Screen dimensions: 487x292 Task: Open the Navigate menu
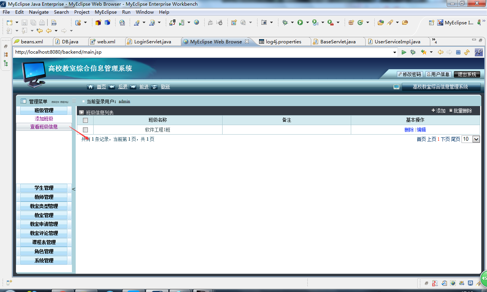pos(39,12)
